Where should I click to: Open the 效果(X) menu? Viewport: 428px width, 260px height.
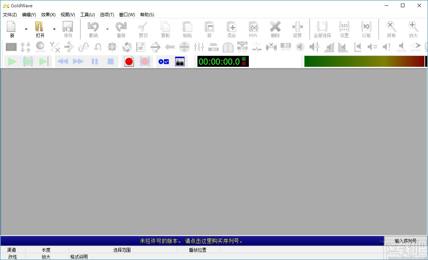(48, 15)
